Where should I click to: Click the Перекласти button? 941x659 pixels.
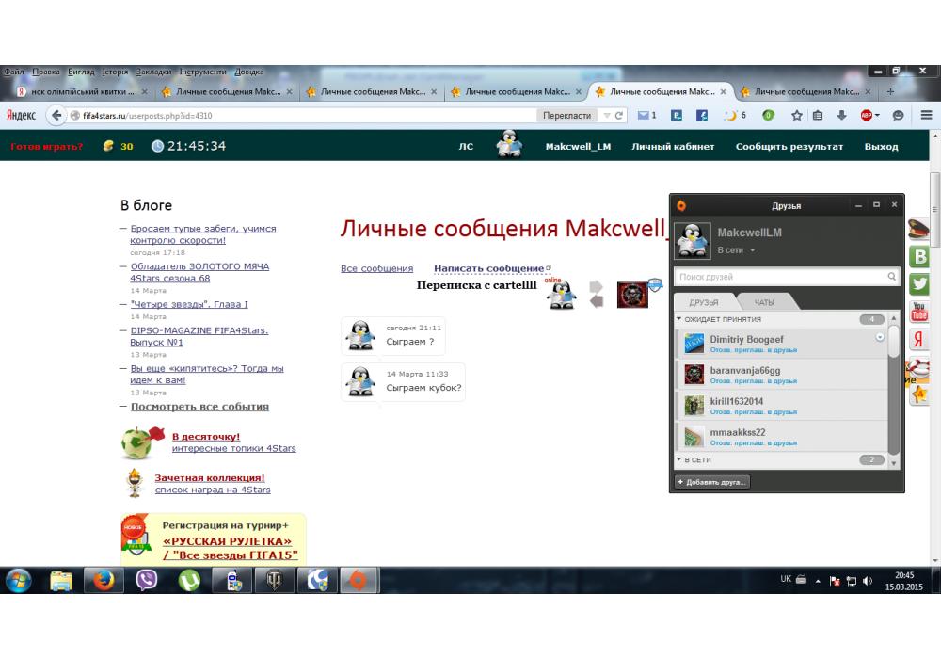click(x=566, y=115)
